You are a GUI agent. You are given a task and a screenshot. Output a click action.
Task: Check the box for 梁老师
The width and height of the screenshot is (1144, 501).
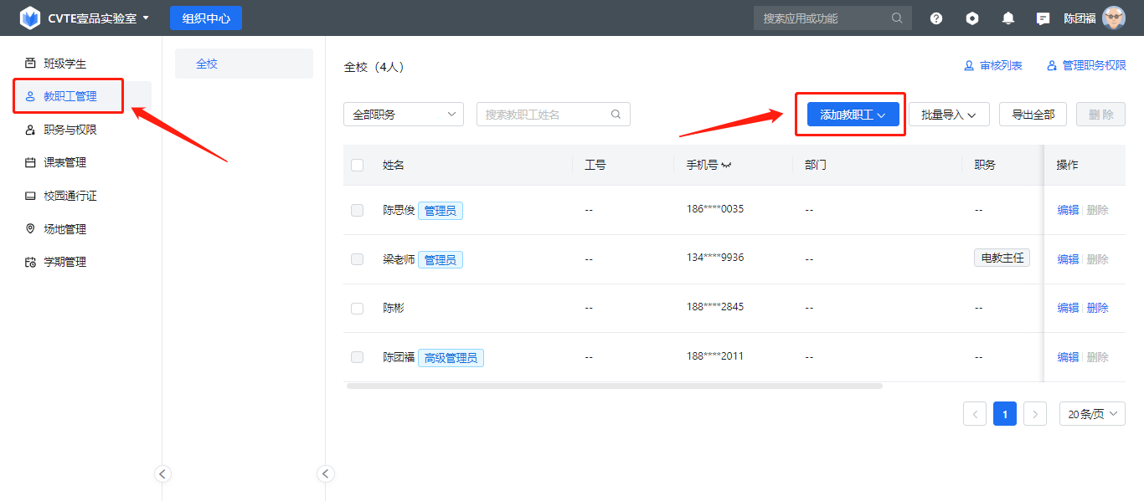tap(358, 259)
